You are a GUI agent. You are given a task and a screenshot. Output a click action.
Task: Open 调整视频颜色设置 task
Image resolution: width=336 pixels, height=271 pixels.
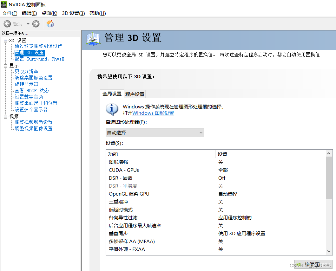[x=34, y=122]
